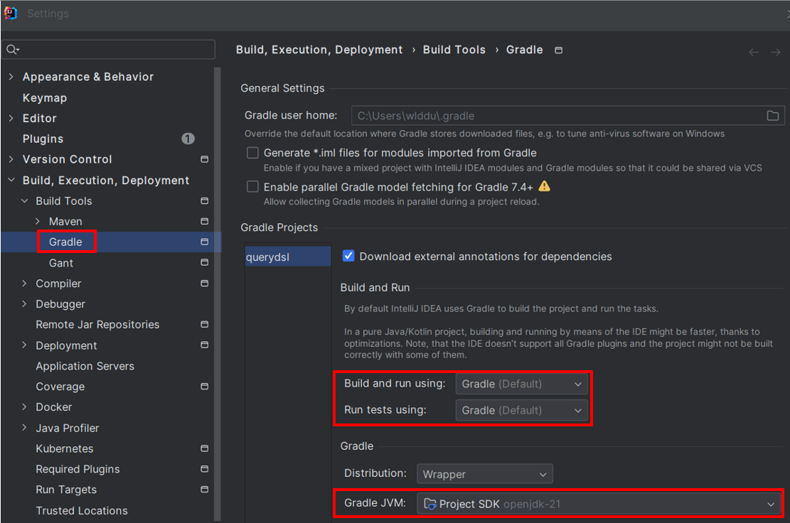Open the Keymap settings page
This screenshot has height=523, width=790.
click(44, 97)
